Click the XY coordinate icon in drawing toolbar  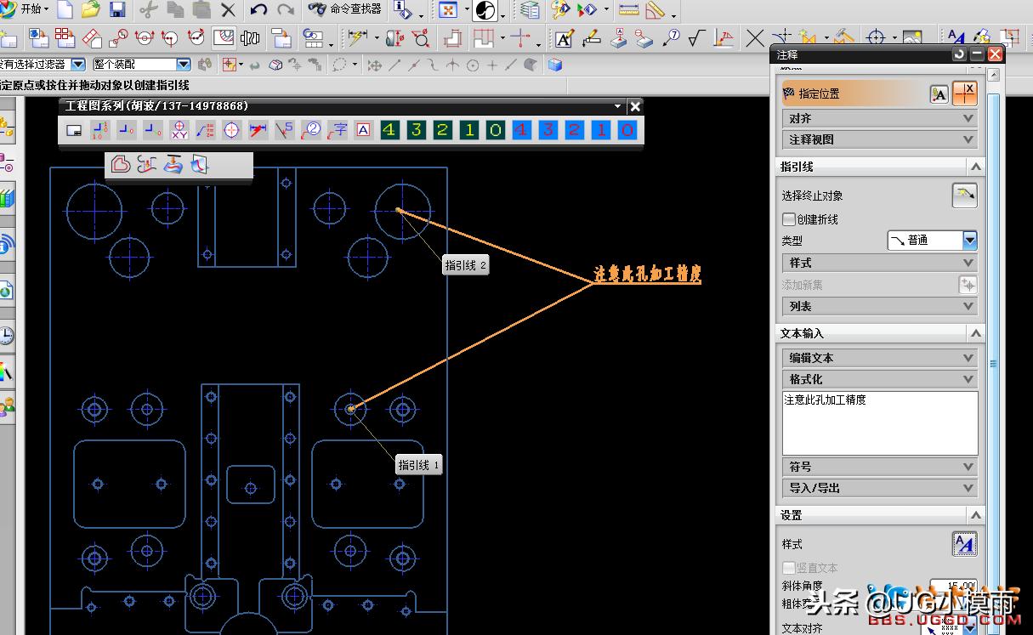pyautogui.click(x=179, y=130)
